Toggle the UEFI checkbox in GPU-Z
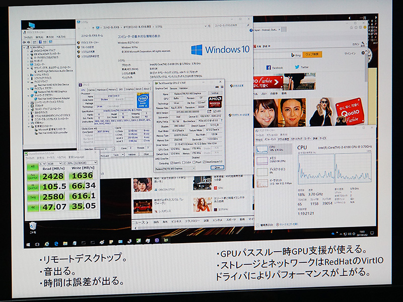Screen dimensions: 403x302 tap(215, 111)
